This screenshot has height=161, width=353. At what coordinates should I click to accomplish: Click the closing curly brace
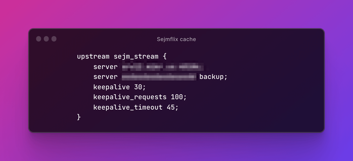click(79, 117)
